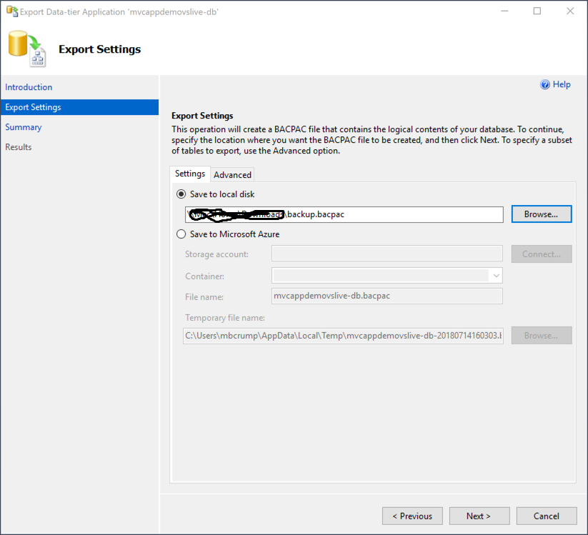This screenshot has width=588, height=535.
Task: Click the database export icon in the title bar
Action: tap(11, 11)
